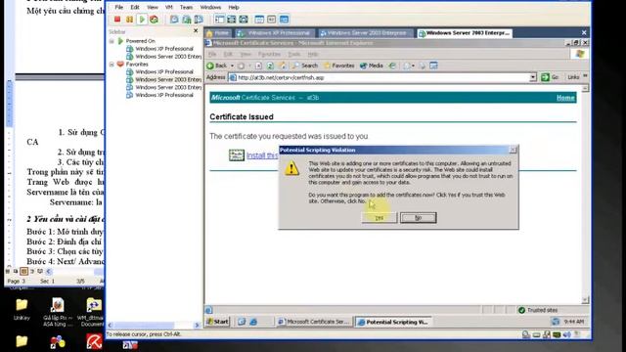Viewport: 626px width, 352px height.
Task: Close the Potential Scripting Violation dialog
Action: point(513,150)
